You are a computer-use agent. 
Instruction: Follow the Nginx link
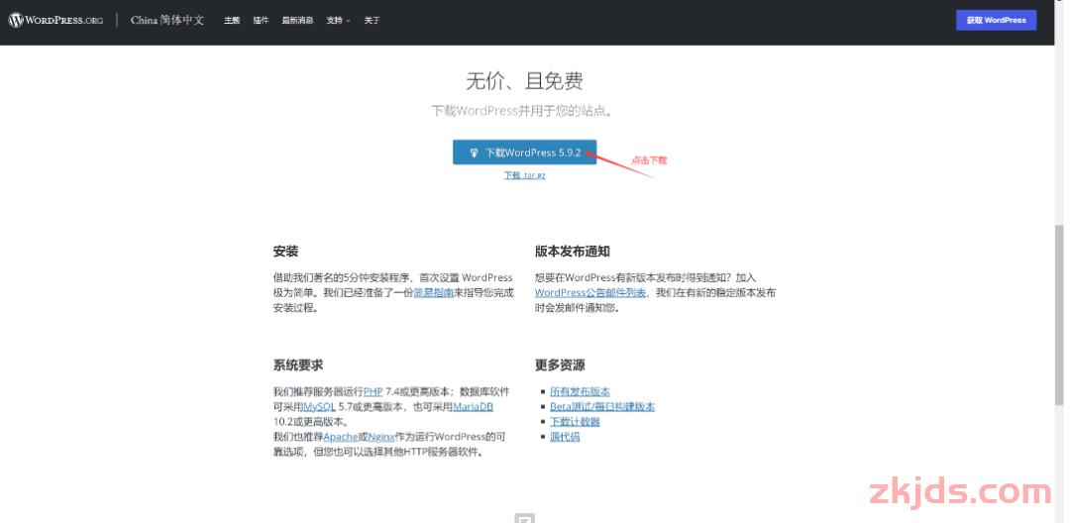click(381, 437)
